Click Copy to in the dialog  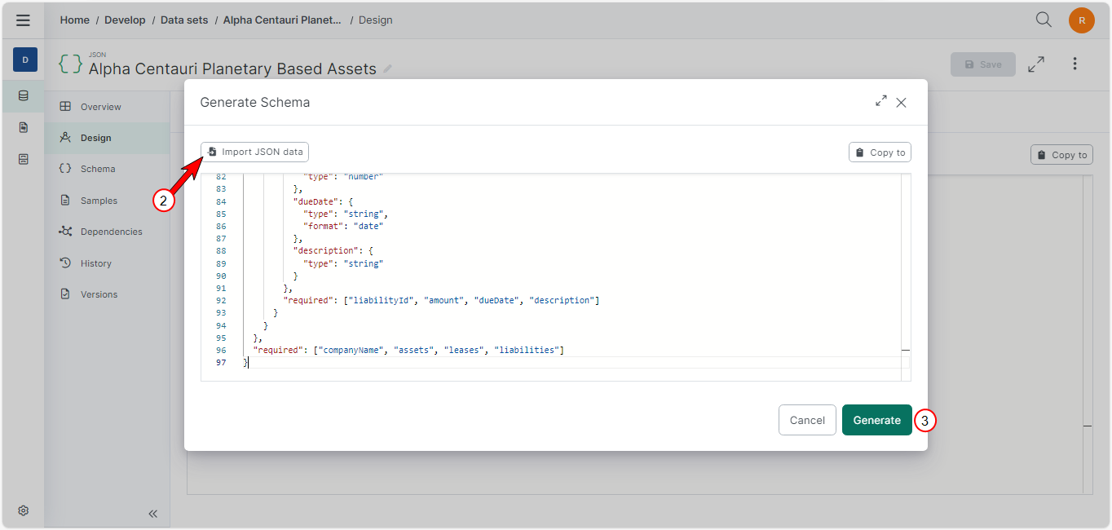(x=880, y=152)
